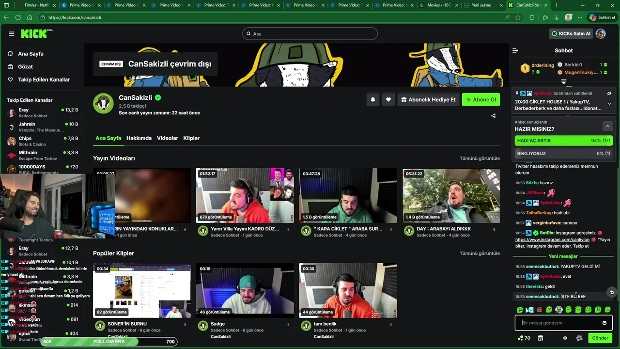The image size is (620, 349).
Task: Open the Kick shop icon below chat
Action: pyautogui.click(x=541, y=338)
